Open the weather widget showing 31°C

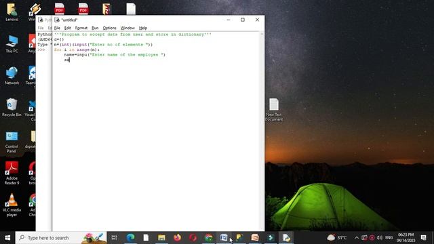click(x=336, y=238)
